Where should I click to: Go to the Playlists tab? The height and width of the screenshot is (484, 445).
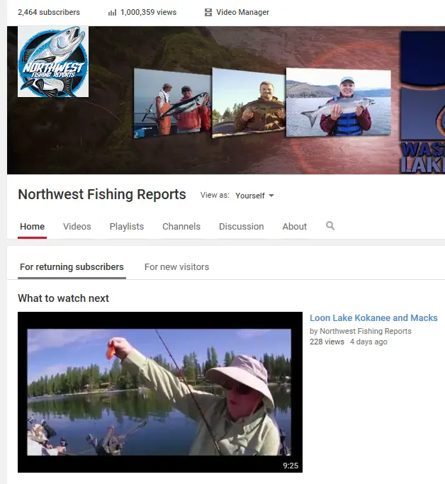click(126, 227)
